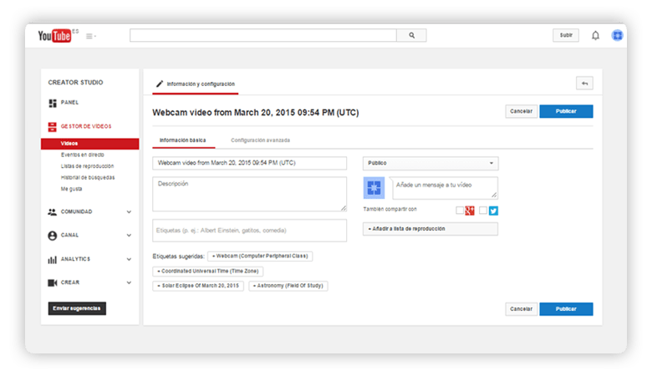Click the Subir upload button
Screen dimensions: 652x376
(x=566, y=35)
